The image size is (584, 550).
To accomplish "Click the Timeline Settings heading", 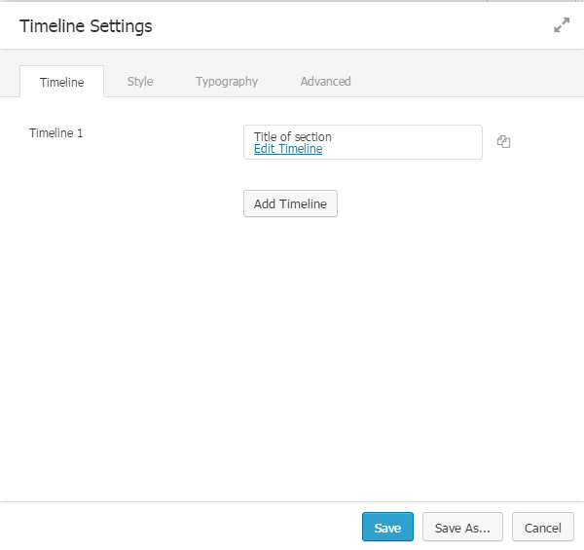I will point(86,26).
